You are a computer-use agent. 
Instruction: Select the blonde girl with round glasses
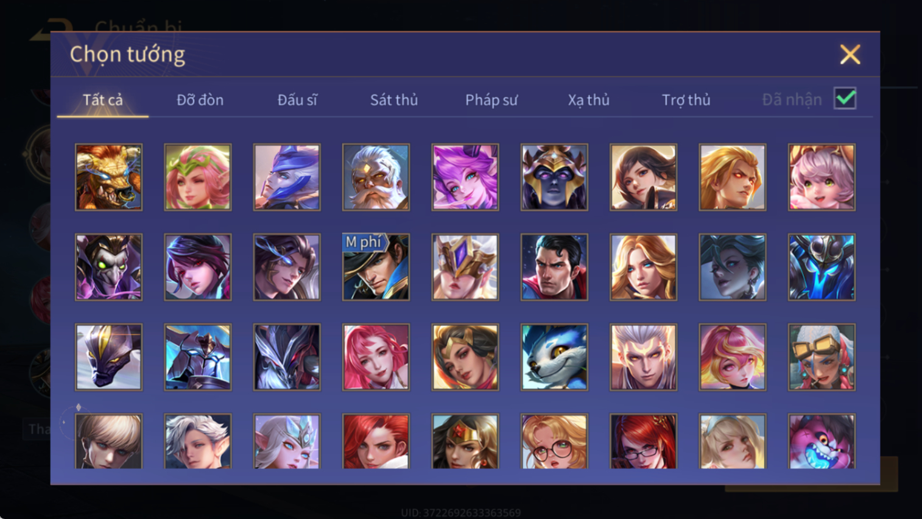click(554, 441)
